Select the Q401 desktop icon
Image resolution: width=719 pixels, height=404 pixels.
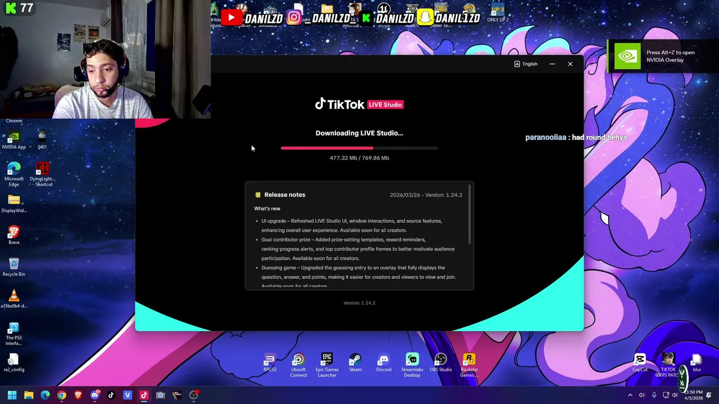42,140
